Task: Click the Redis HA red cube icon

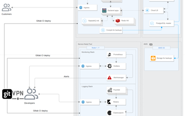Action: [x=118, y=21]
